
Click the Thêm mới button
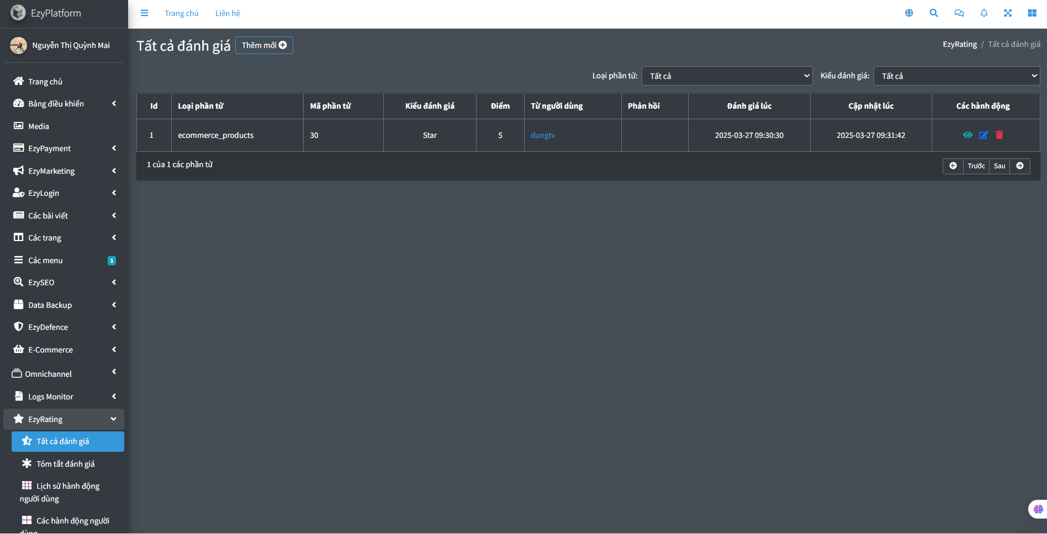point(264,45)
